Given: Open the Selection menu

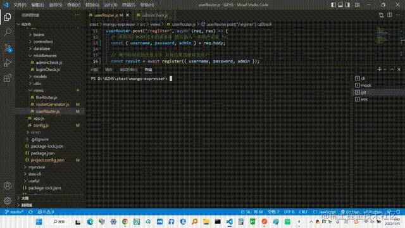Looking at the screenshot, I should click(x=56, y=5).
